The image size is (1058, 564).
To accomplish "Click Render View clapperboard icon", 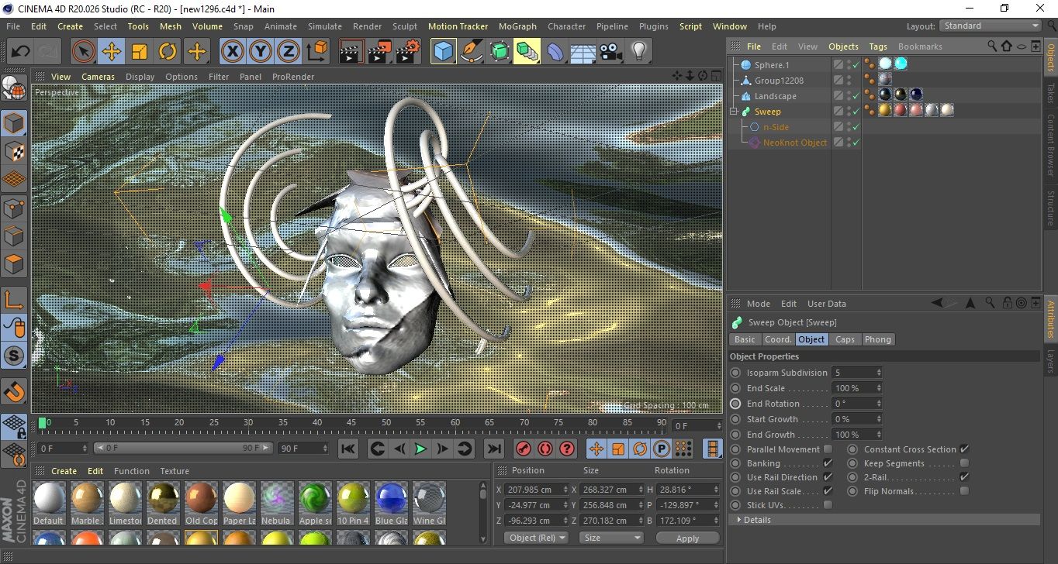I will coord(351,52).
